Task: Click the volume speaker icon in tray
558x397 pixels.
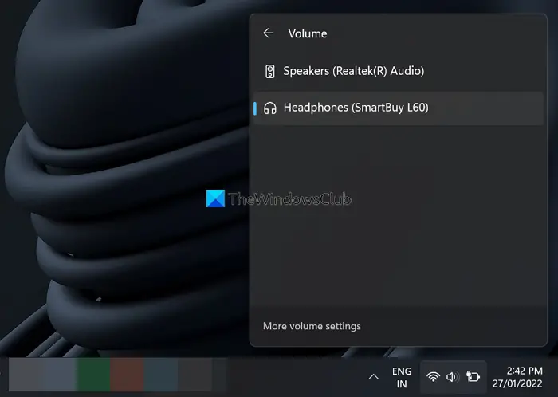Action: [453, 377]
